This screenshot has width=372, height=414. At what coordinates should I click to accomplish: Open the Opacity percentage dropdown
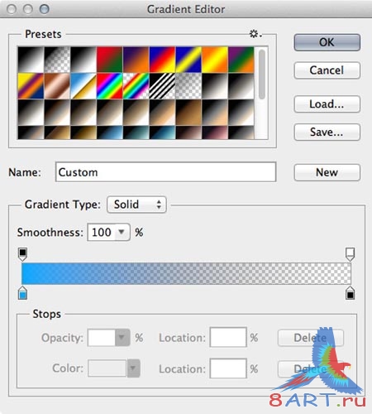(x=122, y=337)
